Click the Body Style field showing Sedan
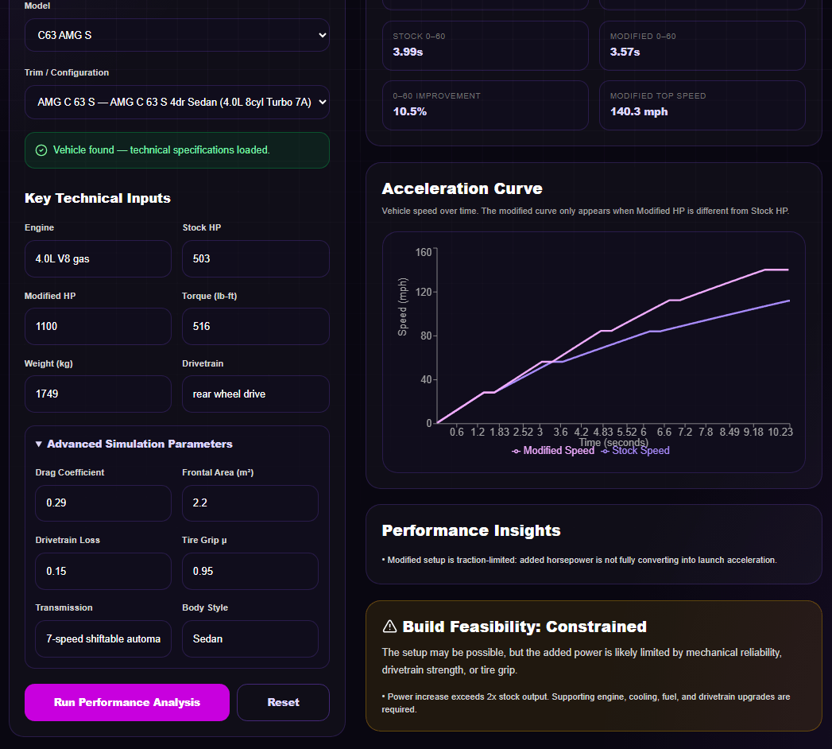The image size is (832, 749). click(250, 638)
